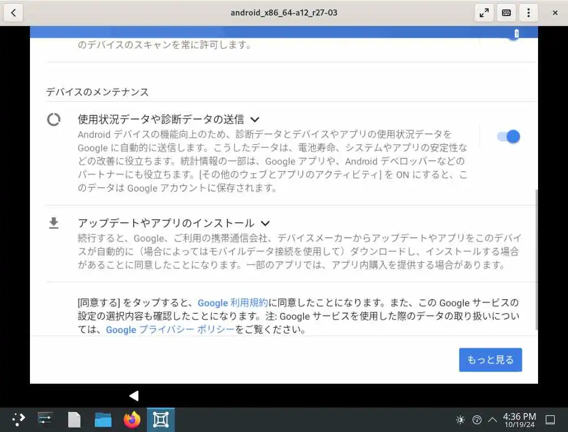Expand アップデートやアプリのインストール details
This screenshot has width=568, height=432.
265,223
